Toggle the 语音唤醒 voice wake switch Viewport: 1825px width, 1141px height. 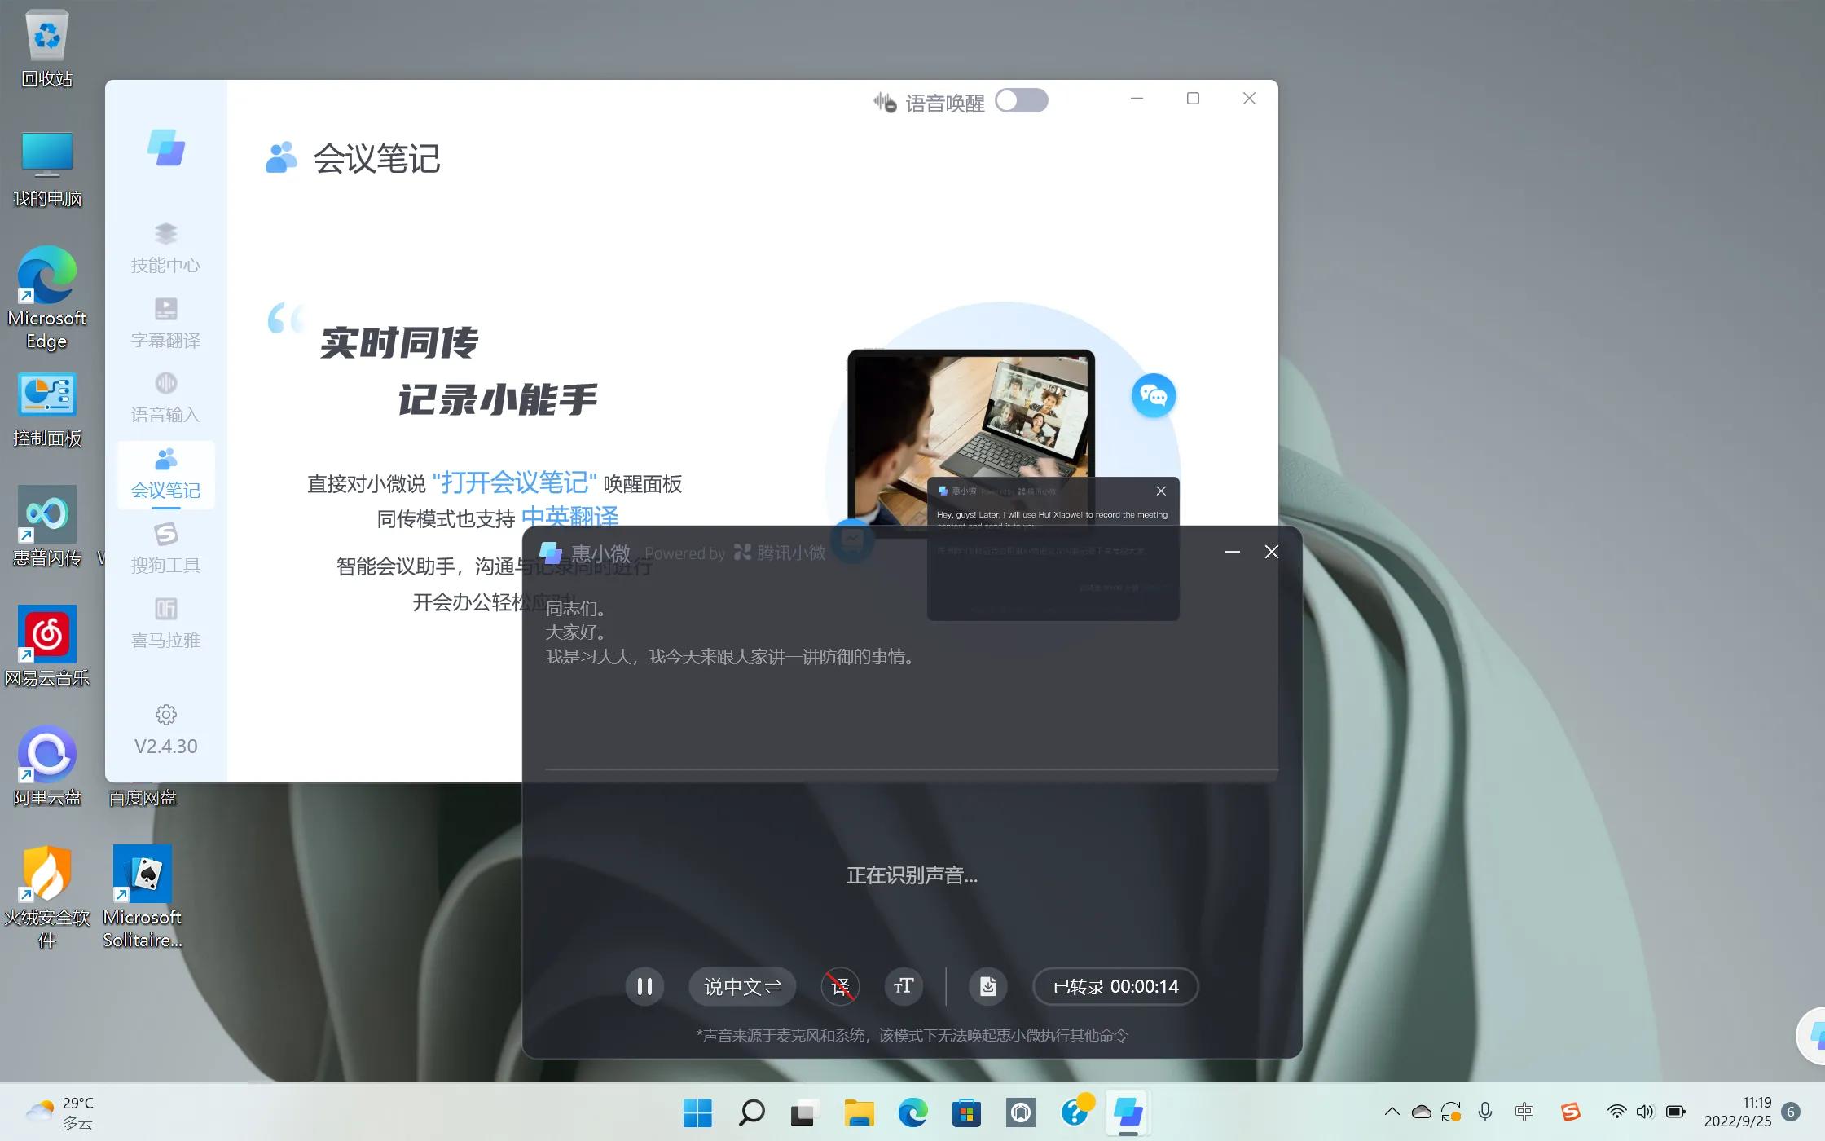point(1021,99)
